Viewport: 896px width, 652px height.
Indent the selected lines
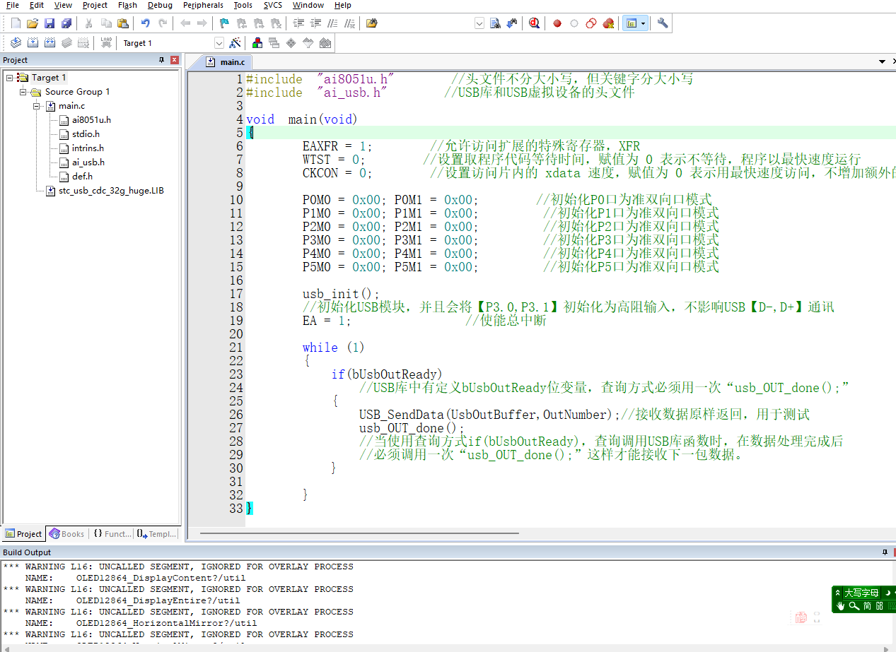pos(298,23)
